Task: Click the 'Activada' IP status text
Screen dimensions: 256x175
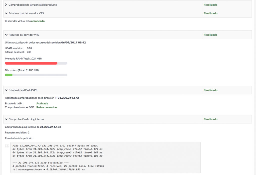Action: click(x=42, y=103)
